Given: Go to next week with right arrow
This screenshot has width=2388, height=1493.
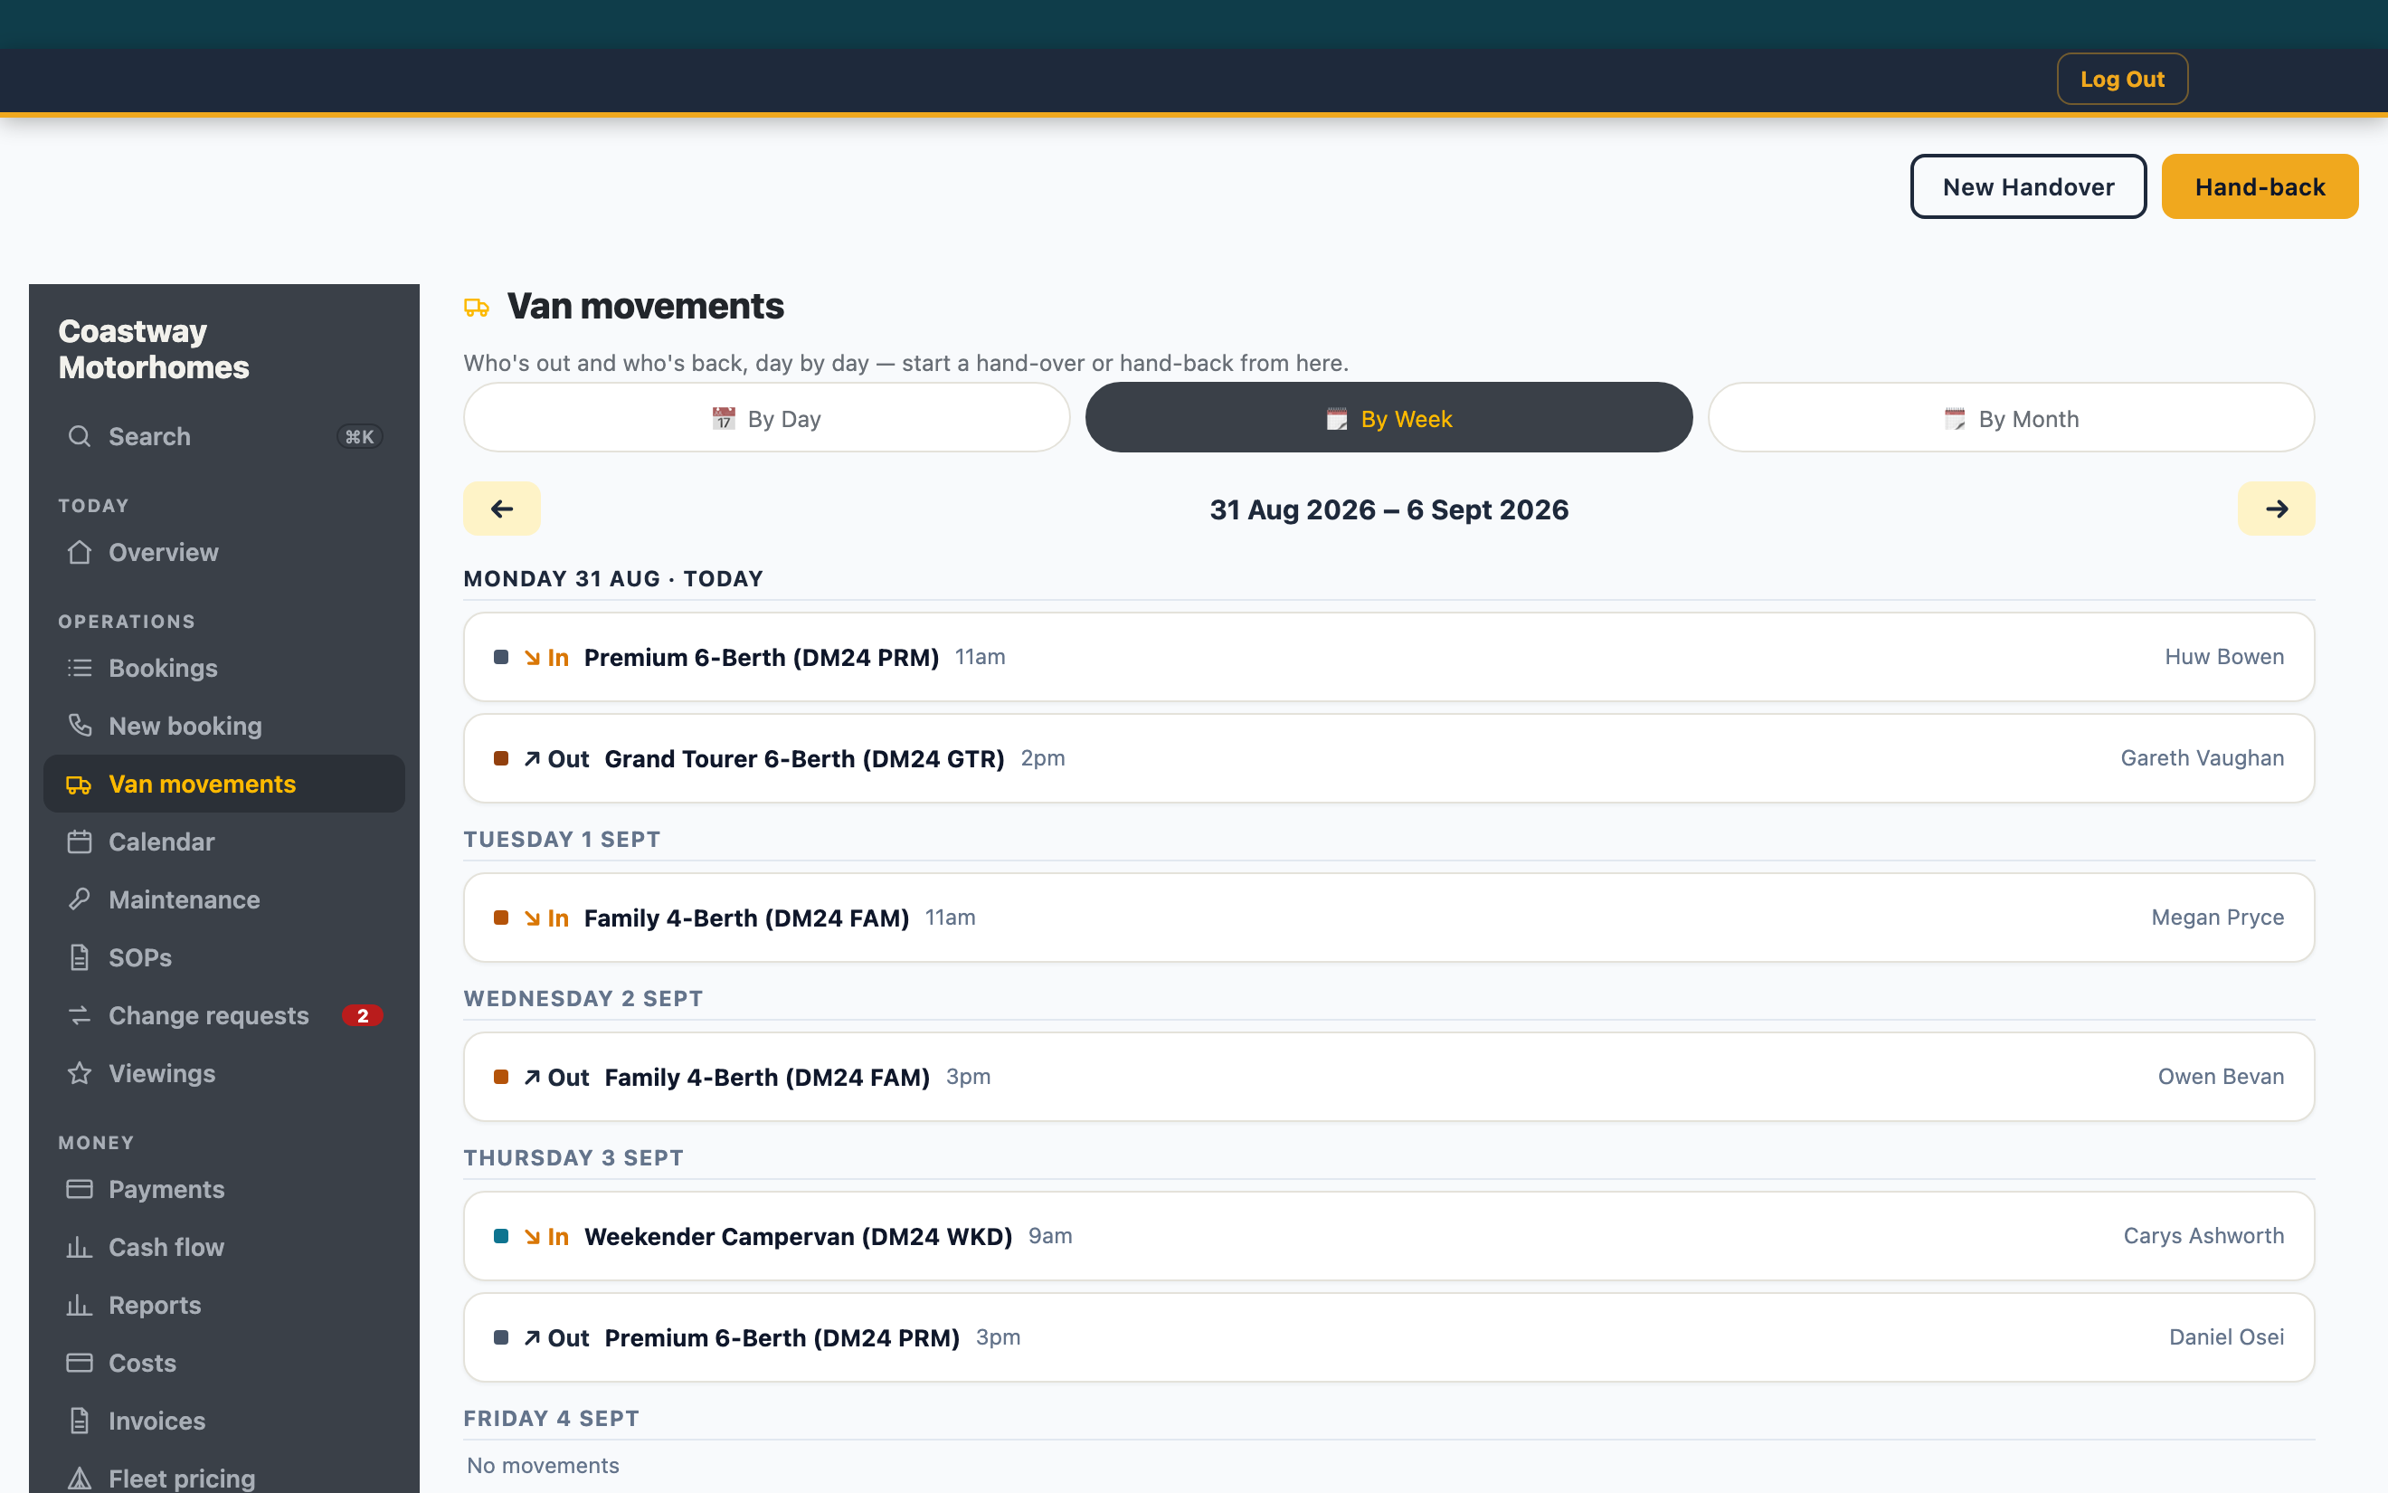Looking at the screenshot, I should click(2277, 509).
